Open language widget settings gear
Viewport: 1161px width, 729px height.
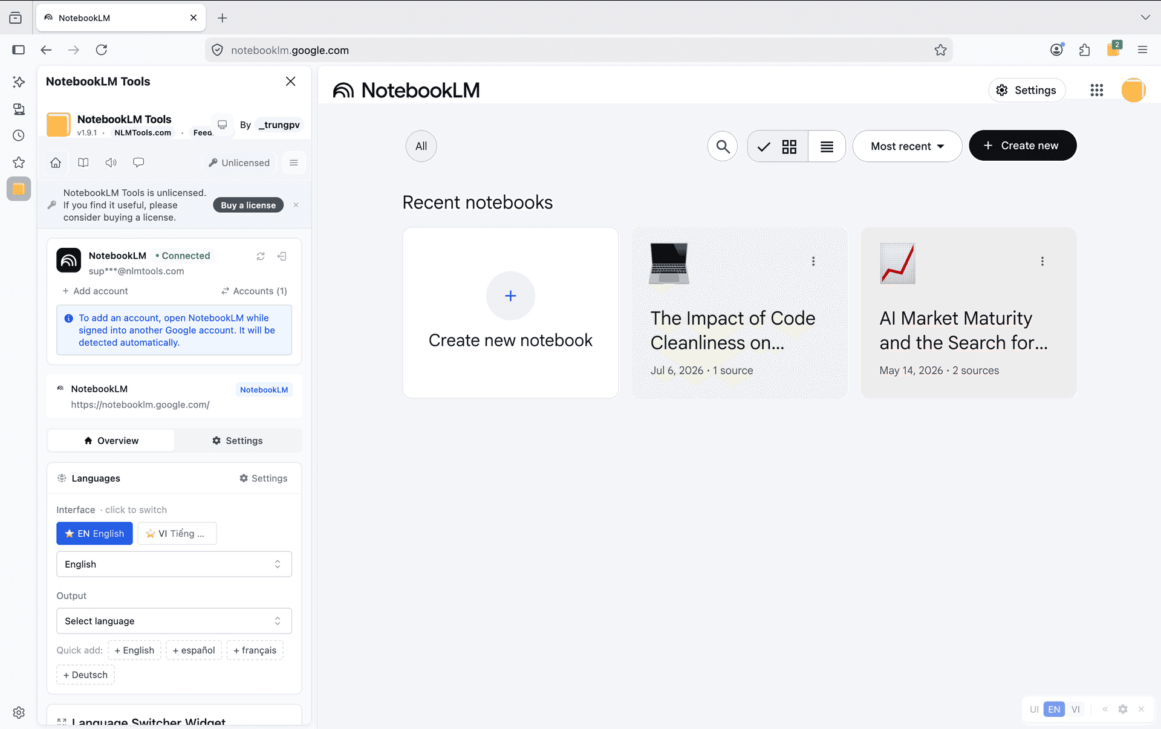pos(1123,709)
